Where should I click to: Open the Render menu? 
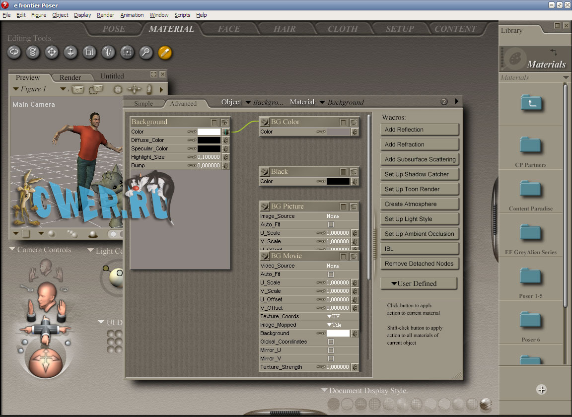105,15
